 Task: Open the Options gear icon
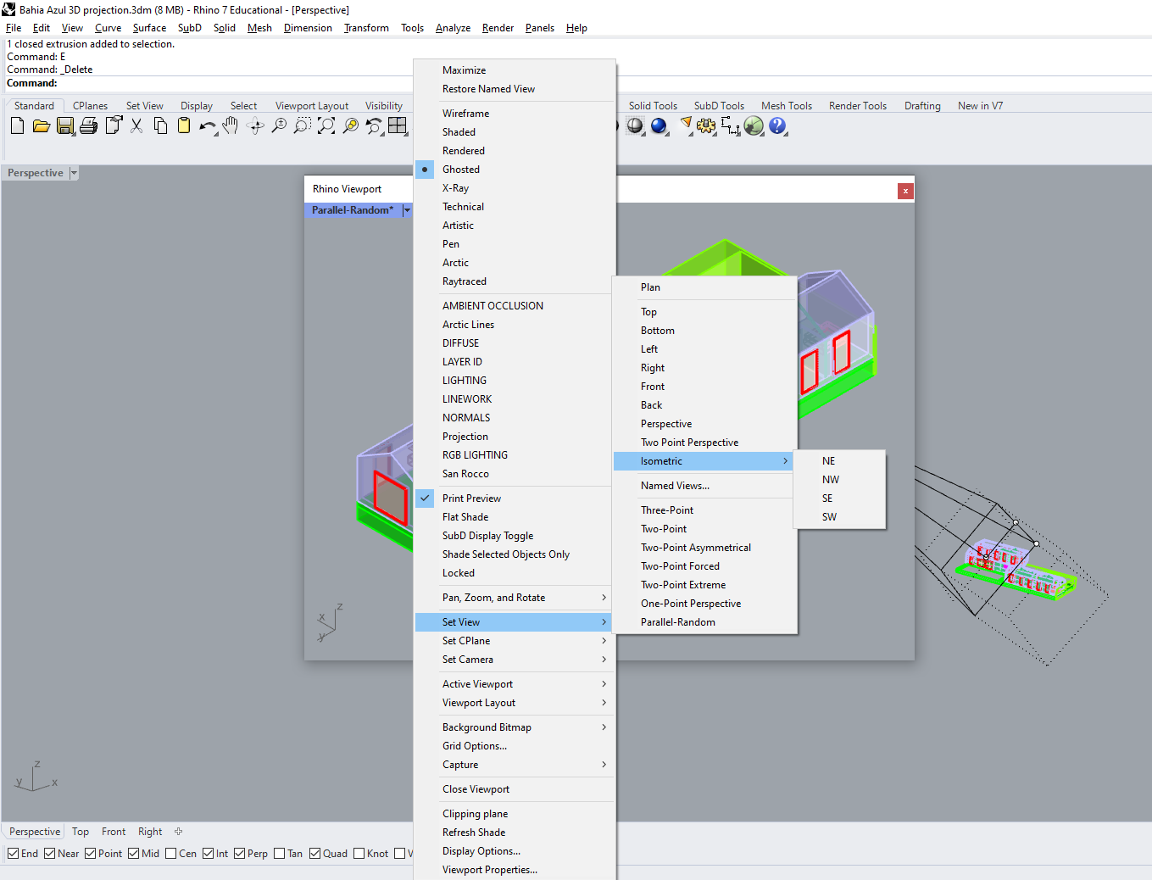coord(706,126)
